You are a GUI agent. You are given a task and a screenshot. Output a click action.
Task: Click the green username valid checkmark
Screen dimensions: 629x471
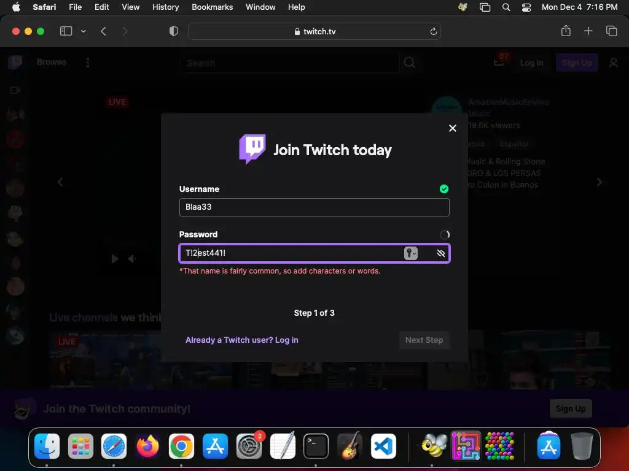click(443, 189)
